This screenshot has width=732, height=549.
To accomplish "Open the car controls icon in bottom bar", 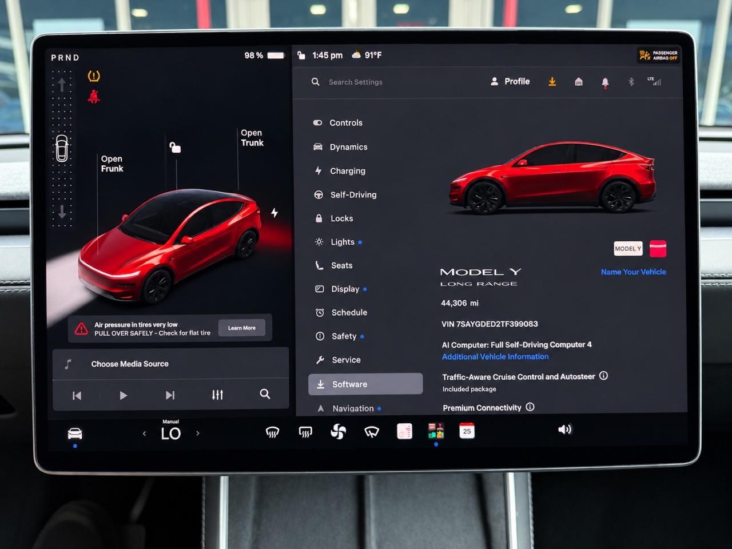I will click(x=75, y=433).
